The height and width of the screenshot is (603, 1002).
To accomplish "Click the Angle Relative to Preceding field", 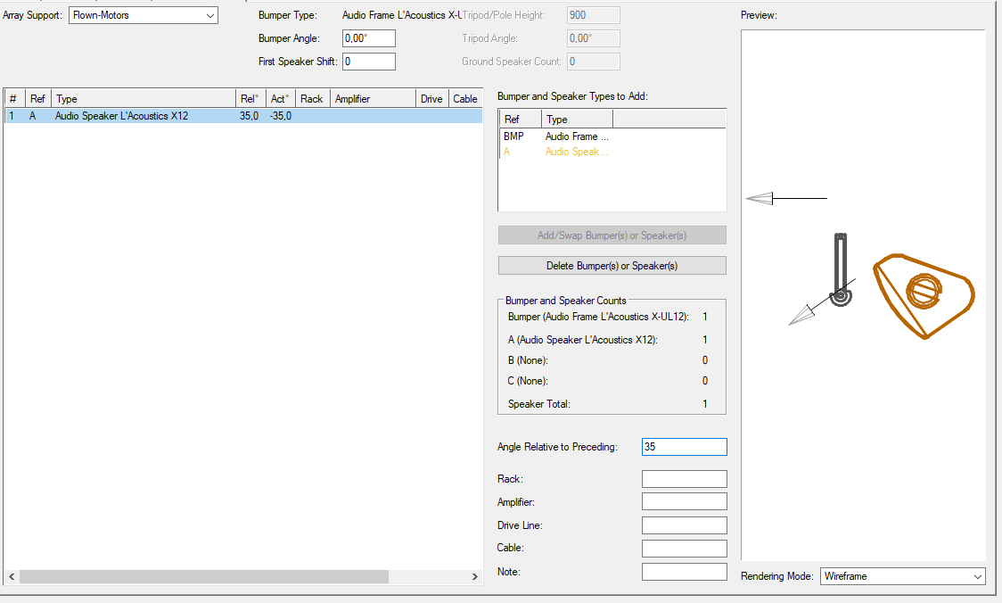I will tap(684, 447).
